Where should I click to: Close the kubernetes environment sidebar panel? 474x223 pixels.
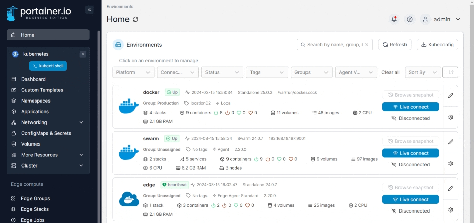click(x=83, y=54)
